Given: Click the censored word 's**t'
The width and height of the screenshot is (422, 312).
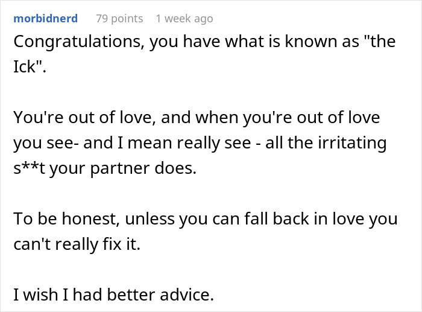Looking at the screenshot, I should pos(30,168).
